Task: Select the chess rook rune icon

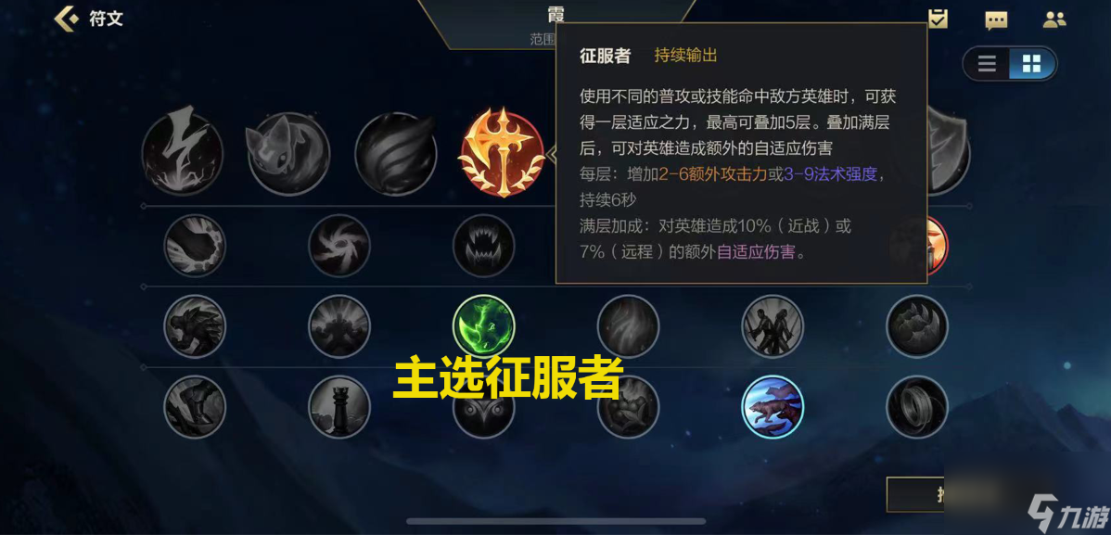Action: 339,407
